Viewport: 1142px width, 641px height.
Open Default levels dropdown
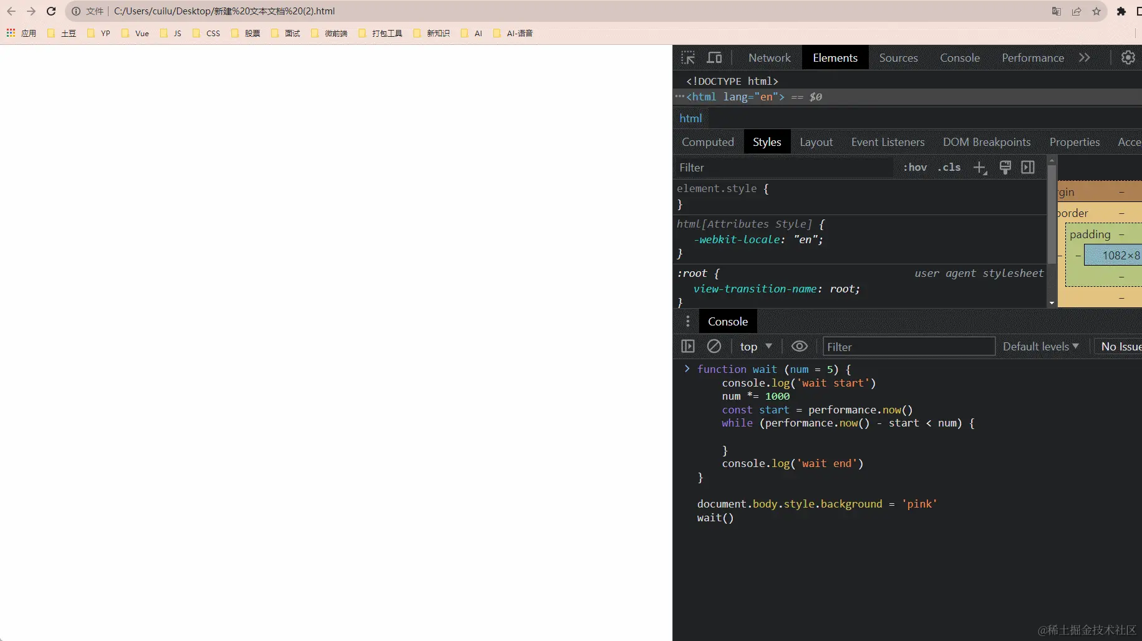1041,346
